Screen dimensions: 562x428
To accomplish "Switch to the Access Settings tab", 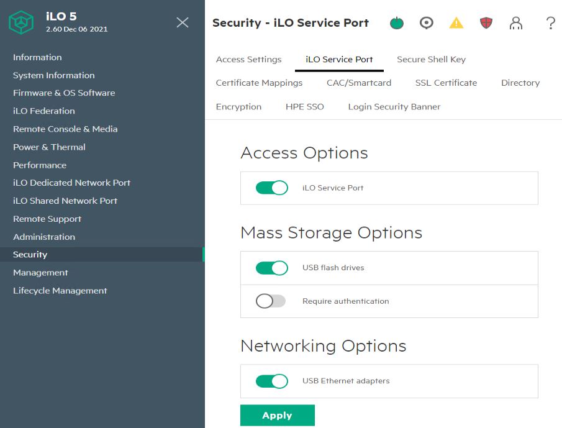I will coord(248,60).
